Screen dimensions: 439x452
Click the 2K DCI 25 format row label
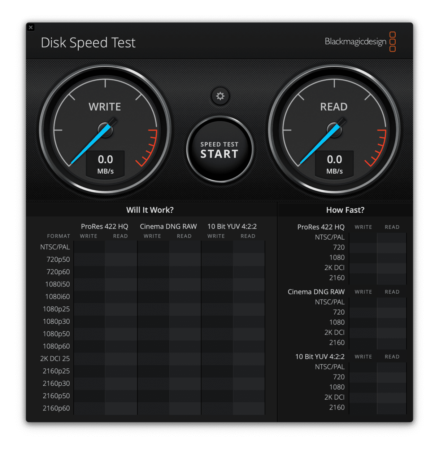(x=55, y=359)
